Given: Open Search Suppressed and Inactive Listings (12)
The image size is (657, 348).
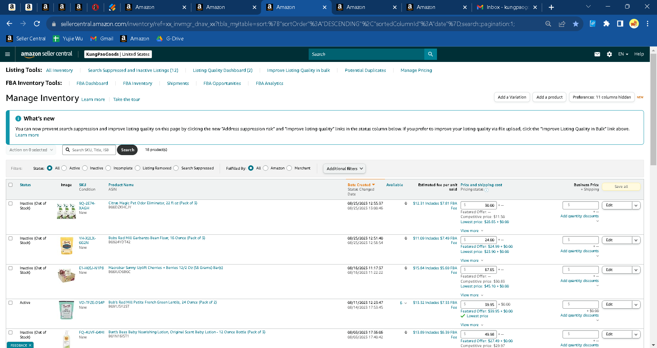Looking at the screenshot, I should pyautogui.click(x=133, y=70).
